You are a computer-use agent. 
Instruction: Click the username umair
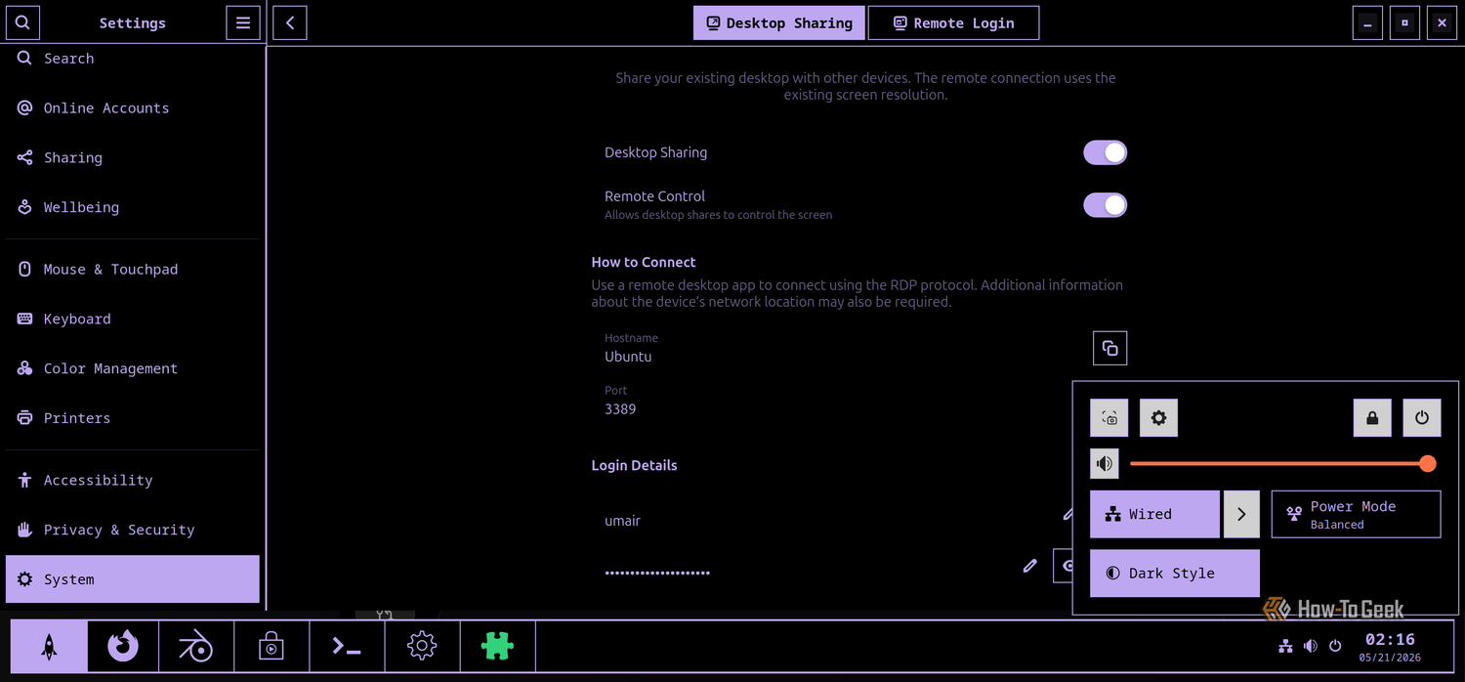pos(622,521)
